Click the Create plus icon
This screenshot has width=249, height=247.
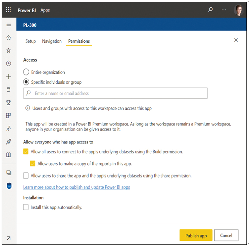[9, 76]
